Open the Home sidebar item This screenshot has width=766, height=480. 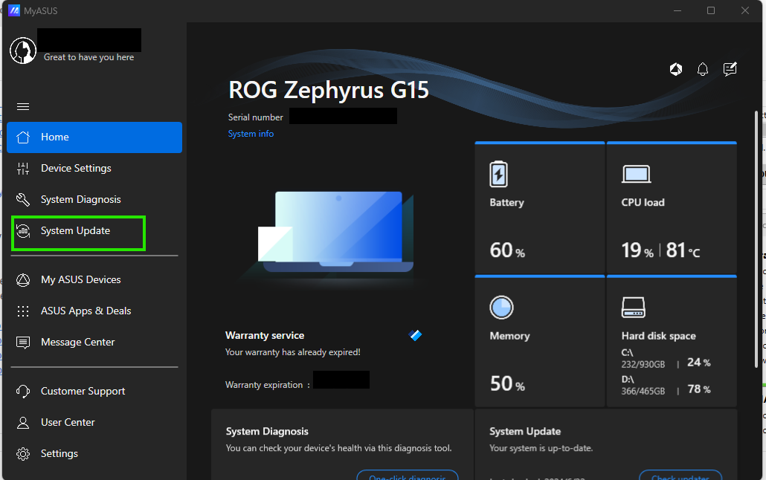point(94,137)
